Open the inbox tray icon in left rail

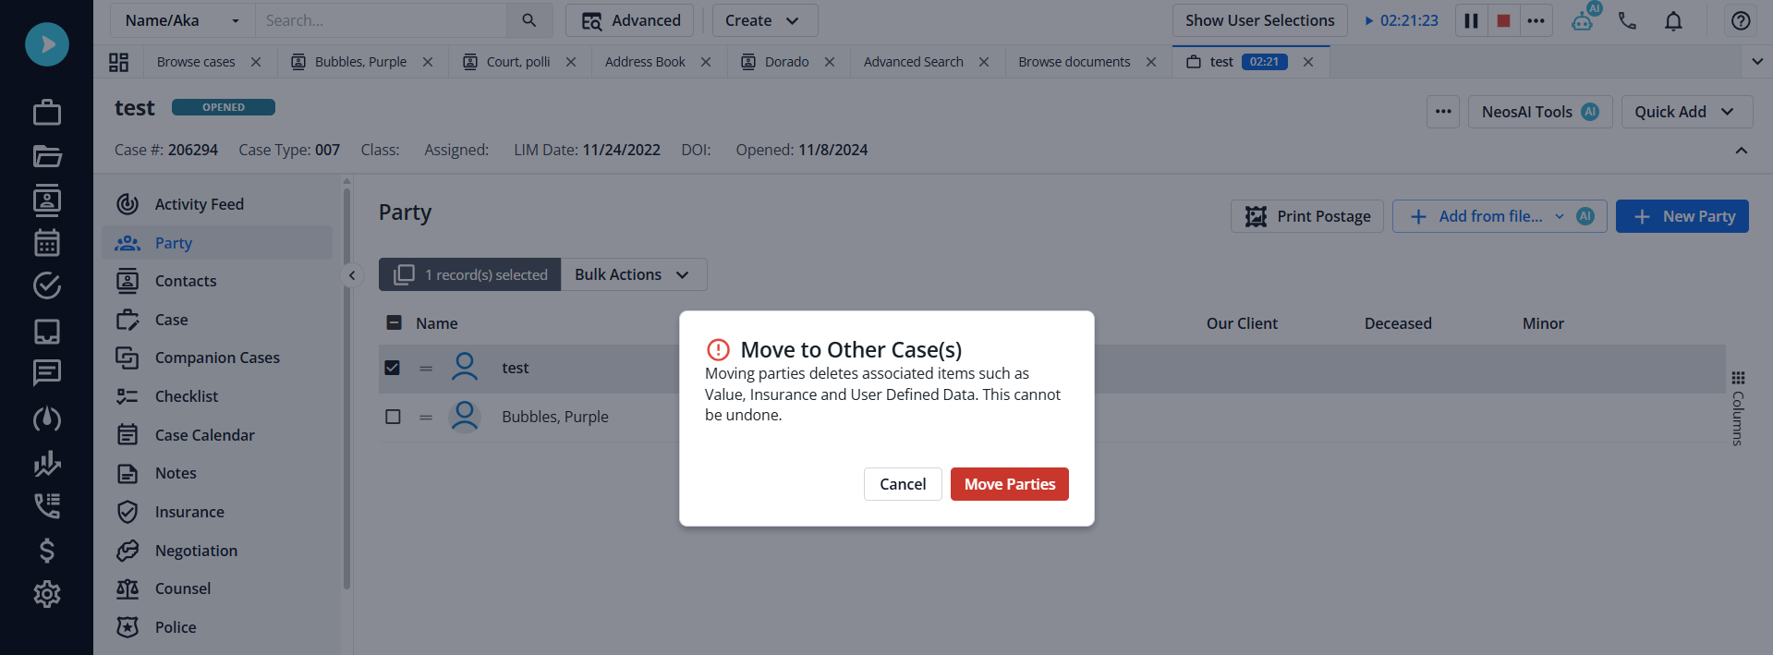click(x=47, y=331)
